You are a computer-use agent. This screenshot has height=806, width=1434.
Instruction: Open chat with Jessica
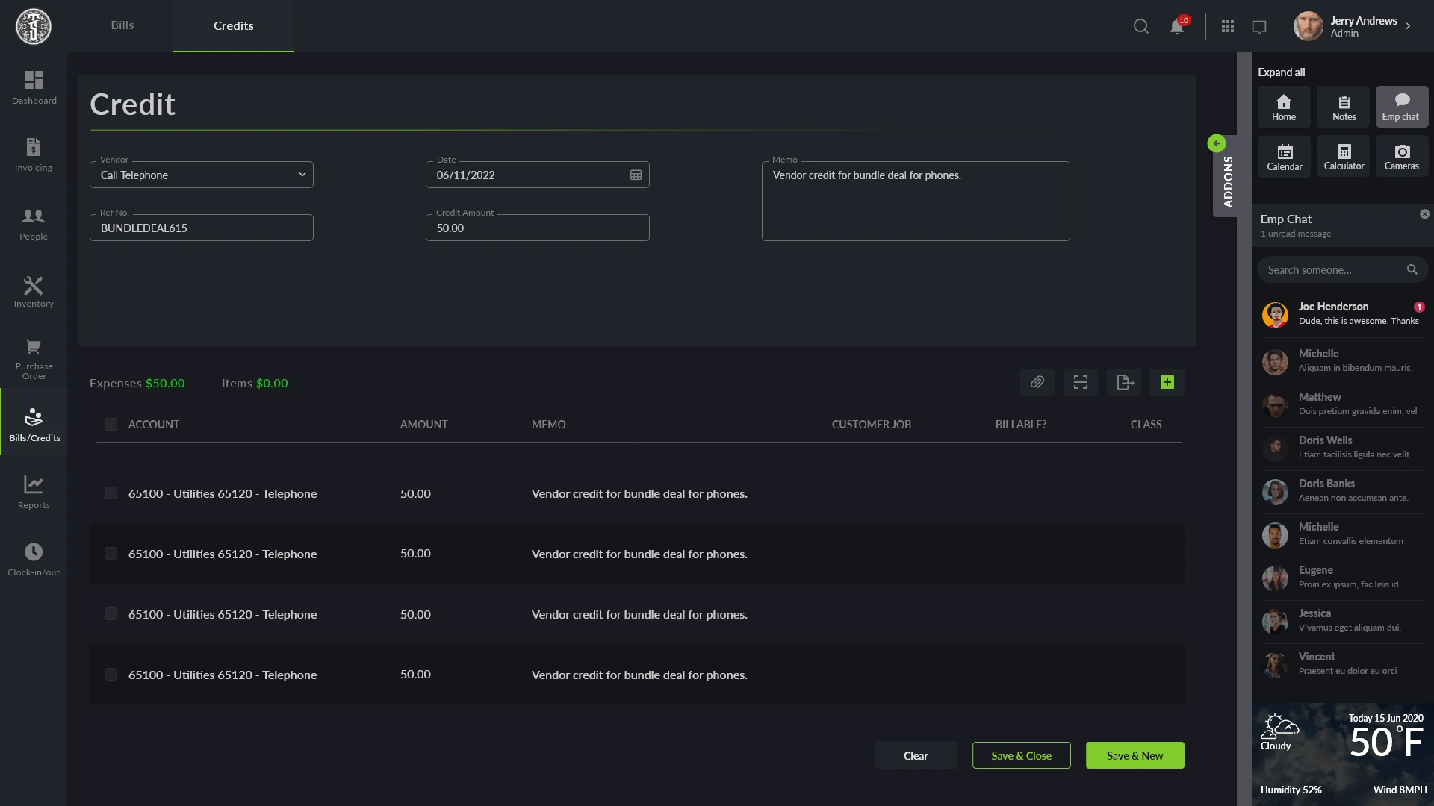pos(1344,620)
